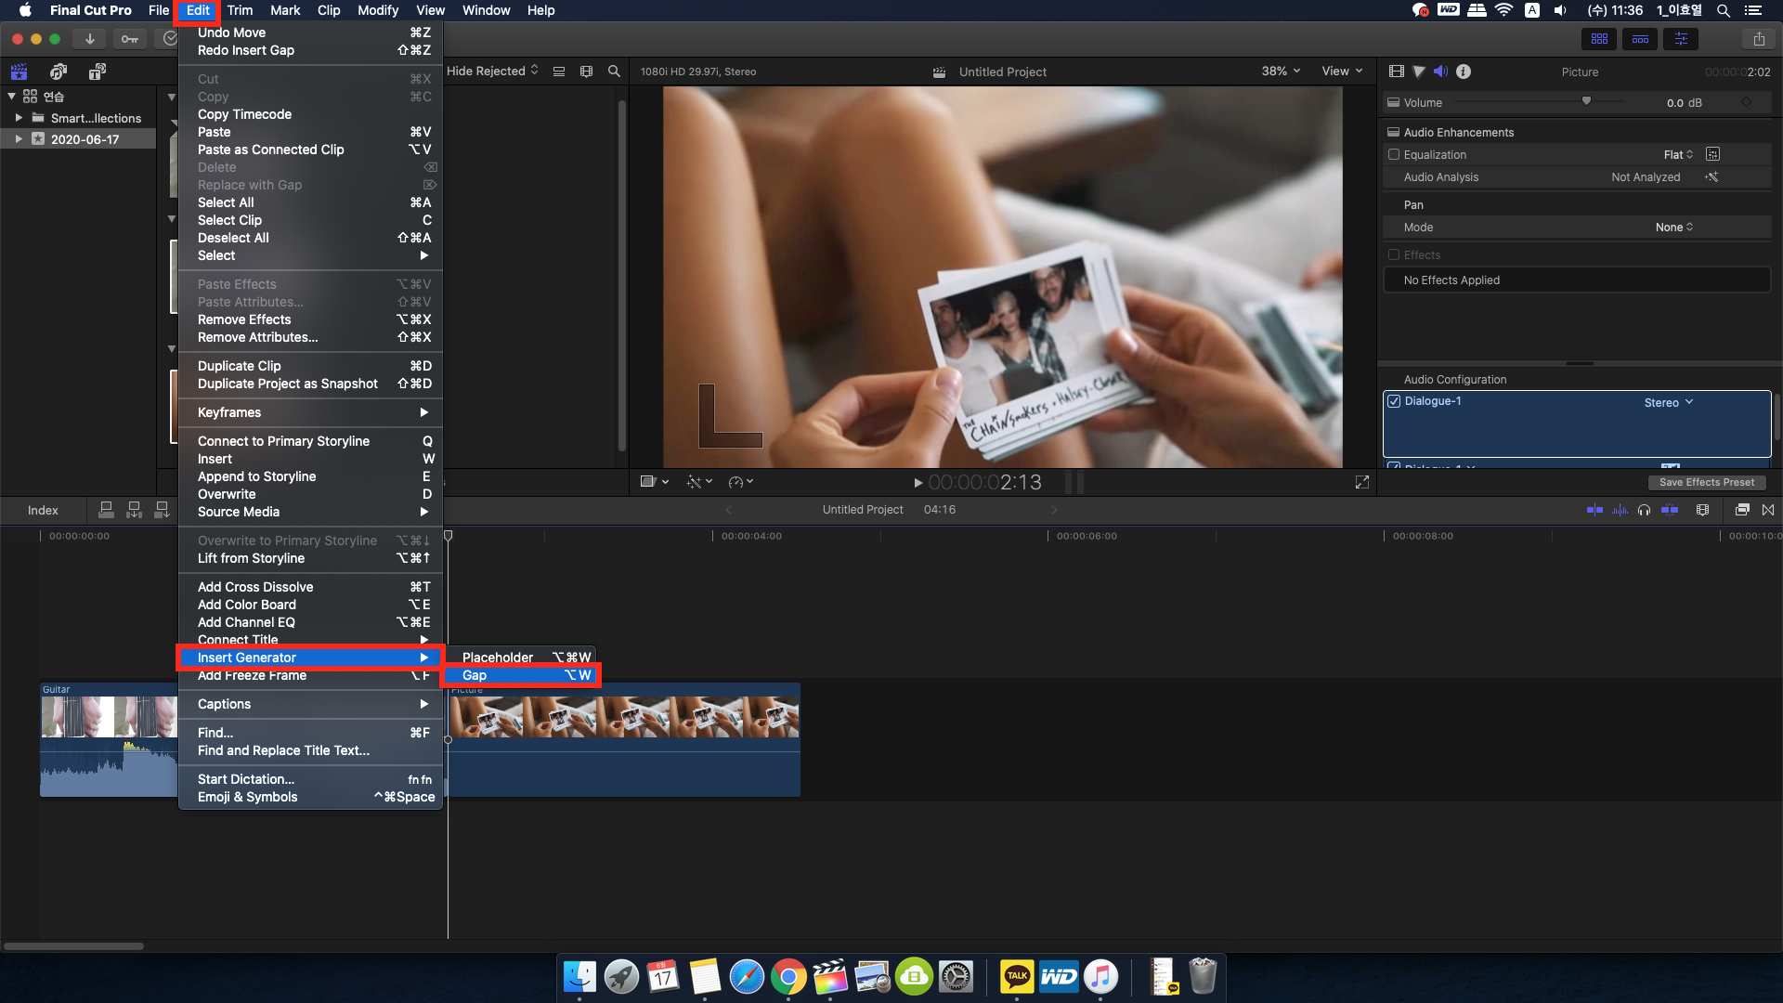Open enhancements wand dropdown in viewer
Image resolution: width=1783 pixels, height=1003 pixels.
coord(698,482)
